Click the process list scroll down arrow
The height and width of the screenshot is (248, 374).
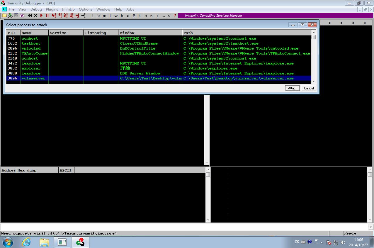[314, 81]
